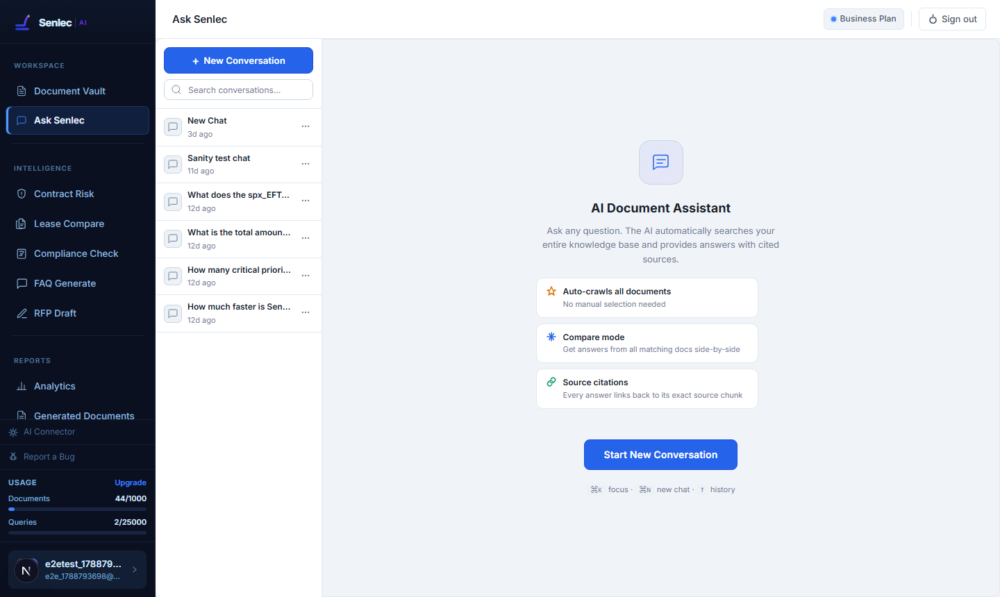This screenshot has height=597, width=1000.
Task: Open options for 'How much faster is Sen' chat
Action: pos(306,312)
